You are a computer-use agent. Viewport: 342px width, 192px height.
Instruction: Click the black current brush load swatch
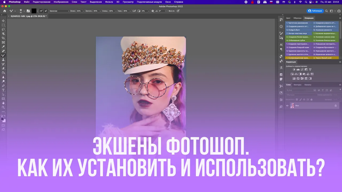(x=34, y=11)
